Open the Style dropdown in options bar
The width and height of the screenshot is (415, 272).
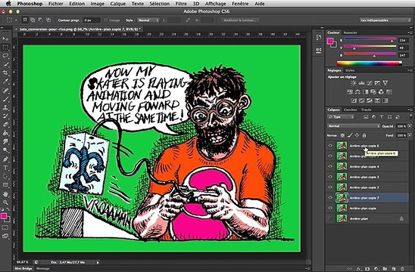tap(148, 20)
